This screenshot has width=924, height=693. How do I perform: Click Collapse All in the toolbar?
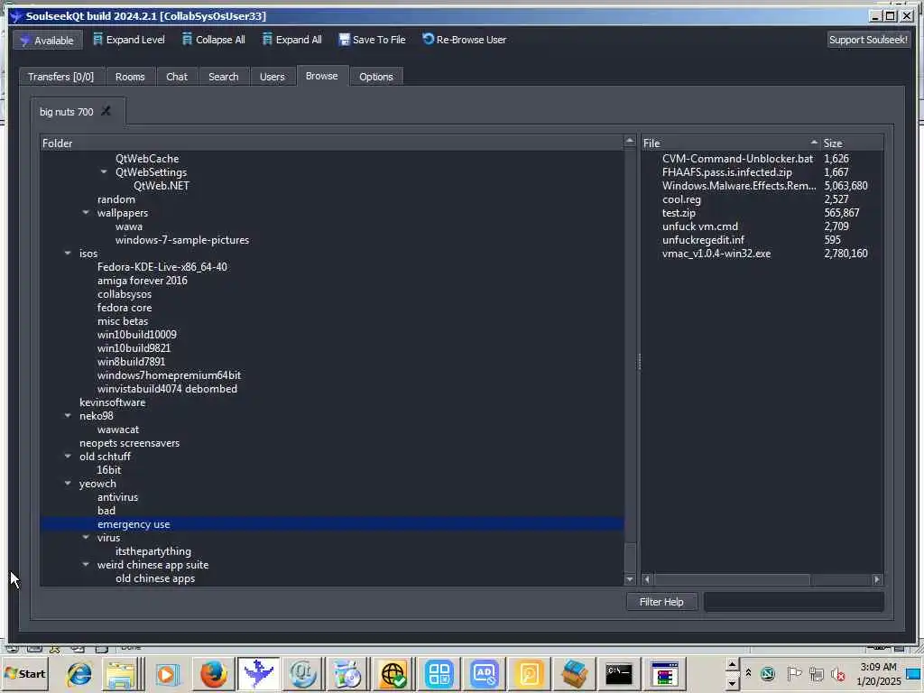(x=213, y=40)
